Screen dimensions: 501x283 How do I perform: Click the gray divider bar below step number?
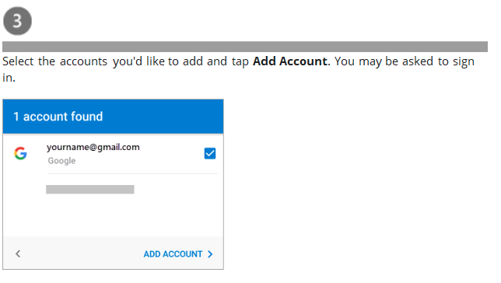245,47
